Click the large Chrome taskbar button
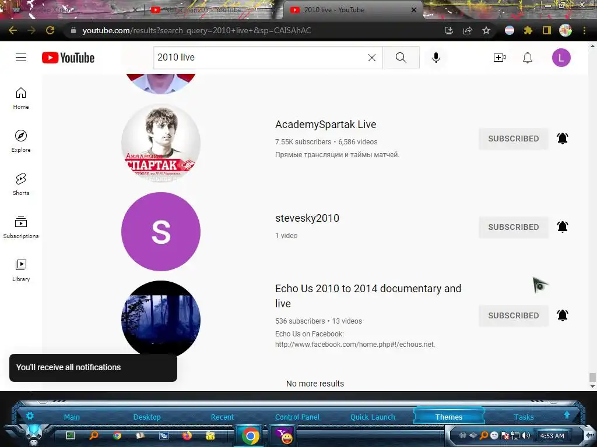The image size is (597, 447). [250, 435]
